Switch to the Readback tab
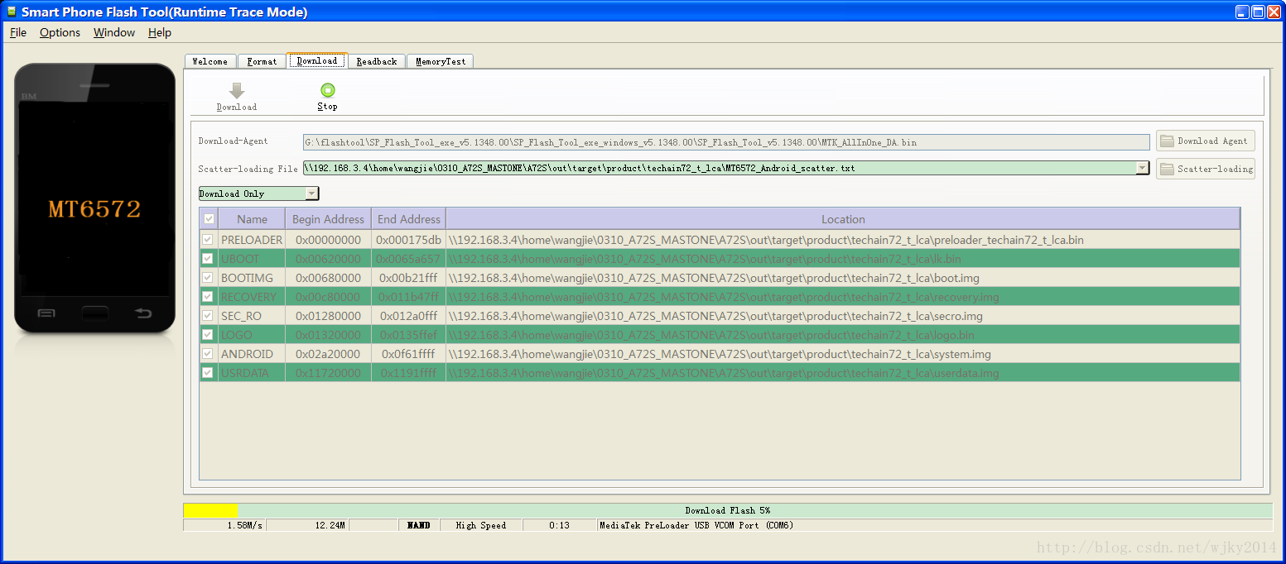The image size is (1286, 564). point(377,61)
